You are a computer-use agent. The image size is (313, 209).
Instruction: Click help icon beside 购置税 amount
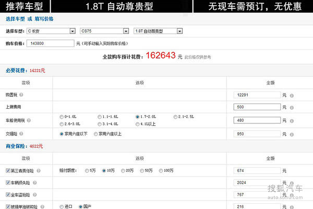[292, 96]
